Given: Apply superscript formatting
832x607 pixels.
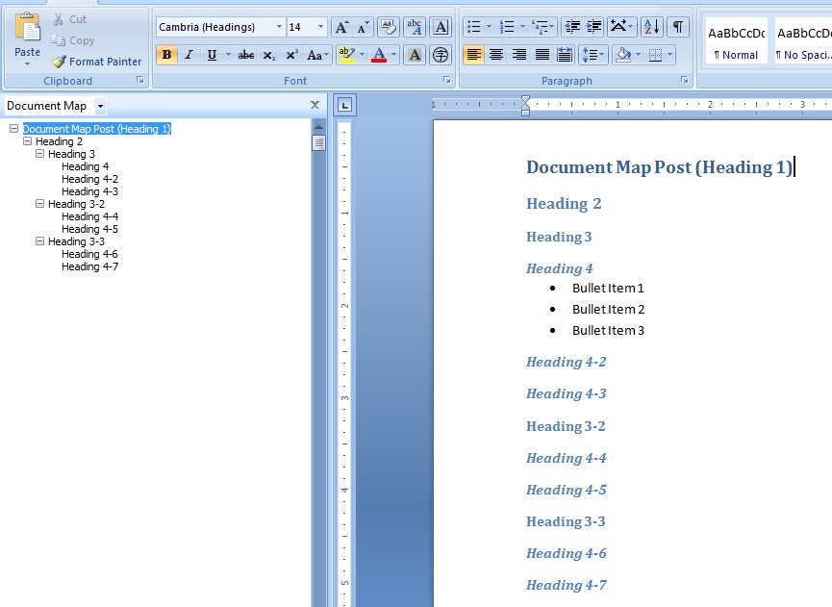Looking at the screenshot, I should point(291,55).
